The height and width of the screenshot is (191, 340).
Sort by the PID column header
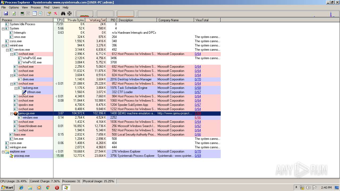coord(112,20)
